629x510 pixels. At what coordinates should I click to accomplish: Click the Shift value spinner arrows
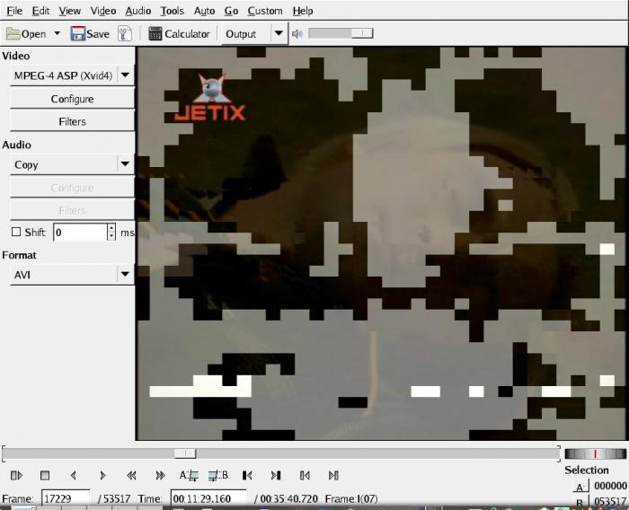click(x=111, y=233)
